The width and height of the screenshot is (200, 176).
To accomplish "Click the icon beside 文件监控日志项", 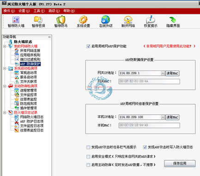I will [17, 126].
